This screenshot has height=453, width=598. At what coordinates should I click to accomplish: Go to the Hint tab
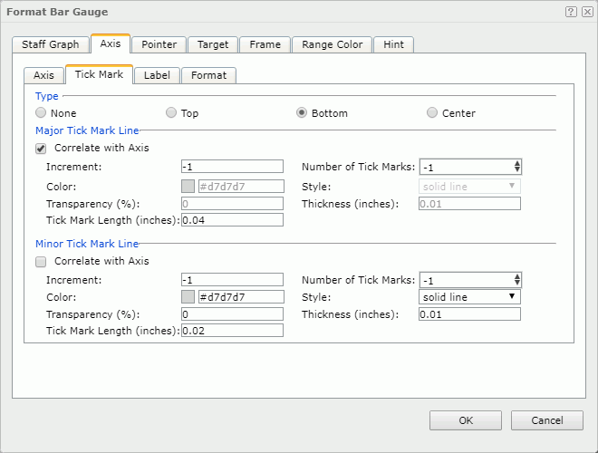pos(393,44)
